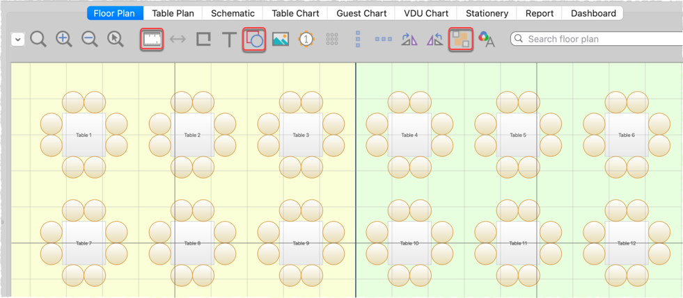Open the toolbar dropdown chevron at left

click(x=18, y=40)
